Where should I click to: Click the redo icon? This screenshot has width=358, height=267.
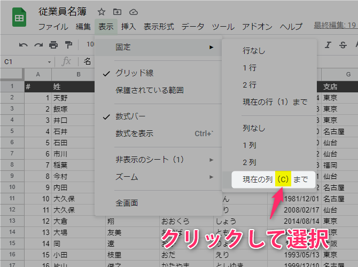[38, 45]
